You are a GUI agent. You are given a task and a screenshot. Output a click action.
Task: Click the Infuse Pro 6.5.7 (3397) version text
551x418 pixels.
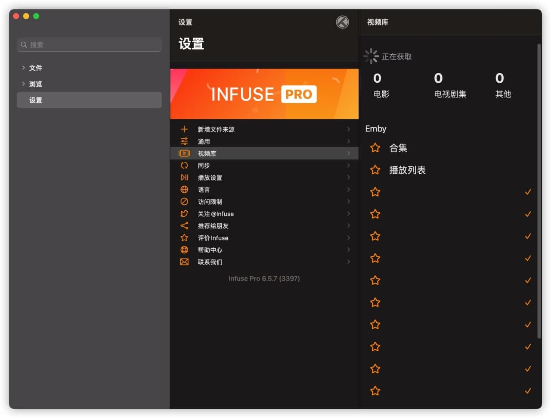pyautogui.click(x=264, y=278)
